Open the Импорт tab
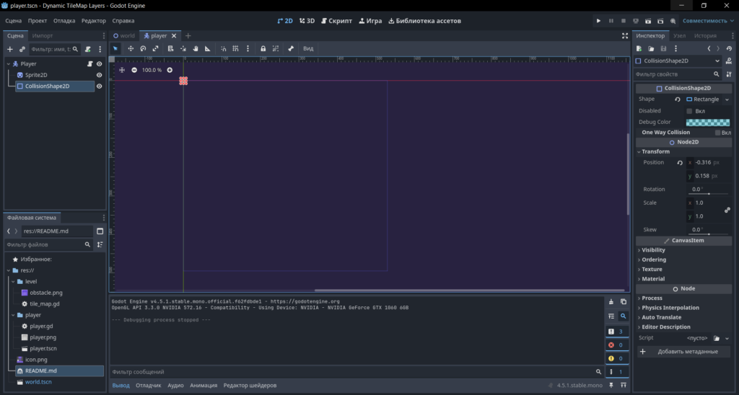Screen dimensions: 739x395 click(43, 36)
